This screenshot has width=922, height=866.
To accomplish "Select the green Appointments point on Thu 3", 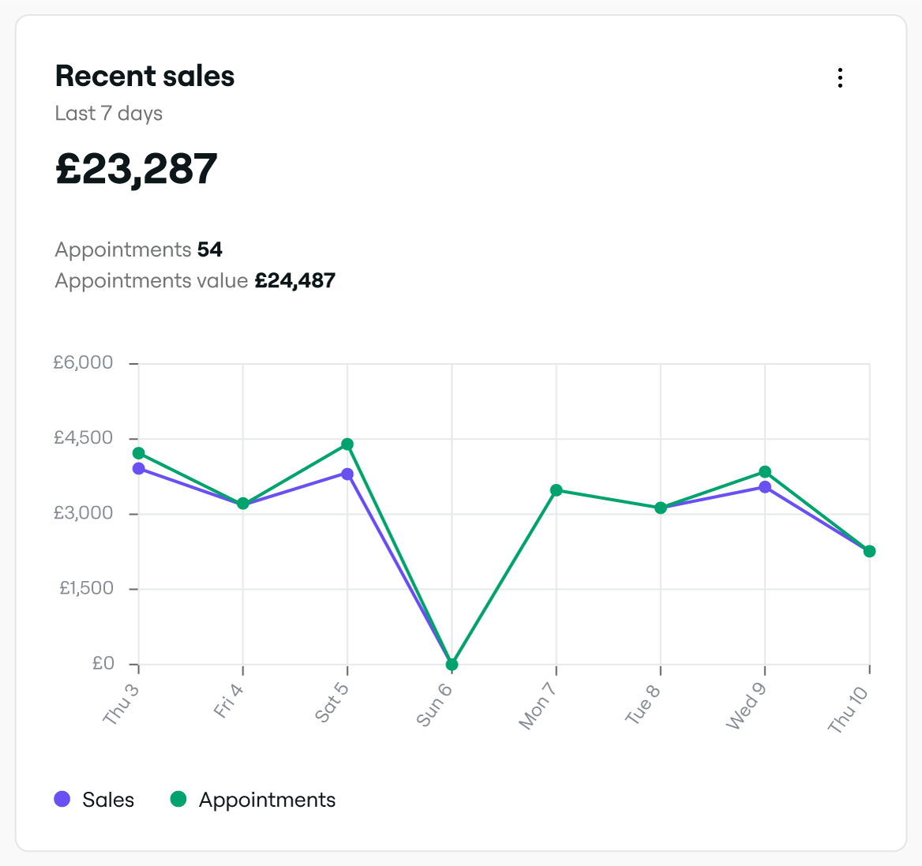I will pos(139,453).
